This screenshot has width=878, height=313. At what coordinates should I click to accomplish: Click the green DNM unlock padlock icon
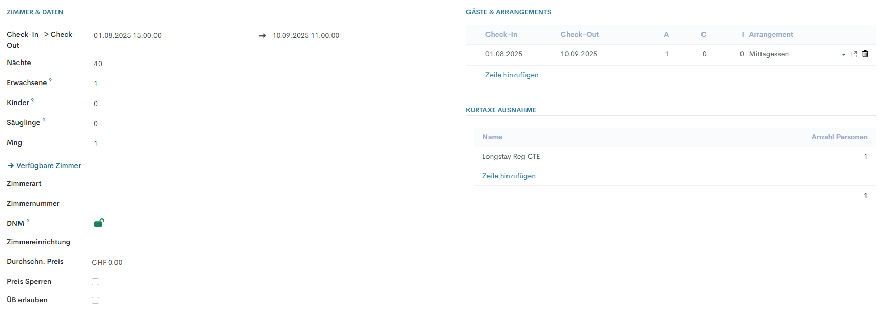pyautogui.click(x=99, y=223)
